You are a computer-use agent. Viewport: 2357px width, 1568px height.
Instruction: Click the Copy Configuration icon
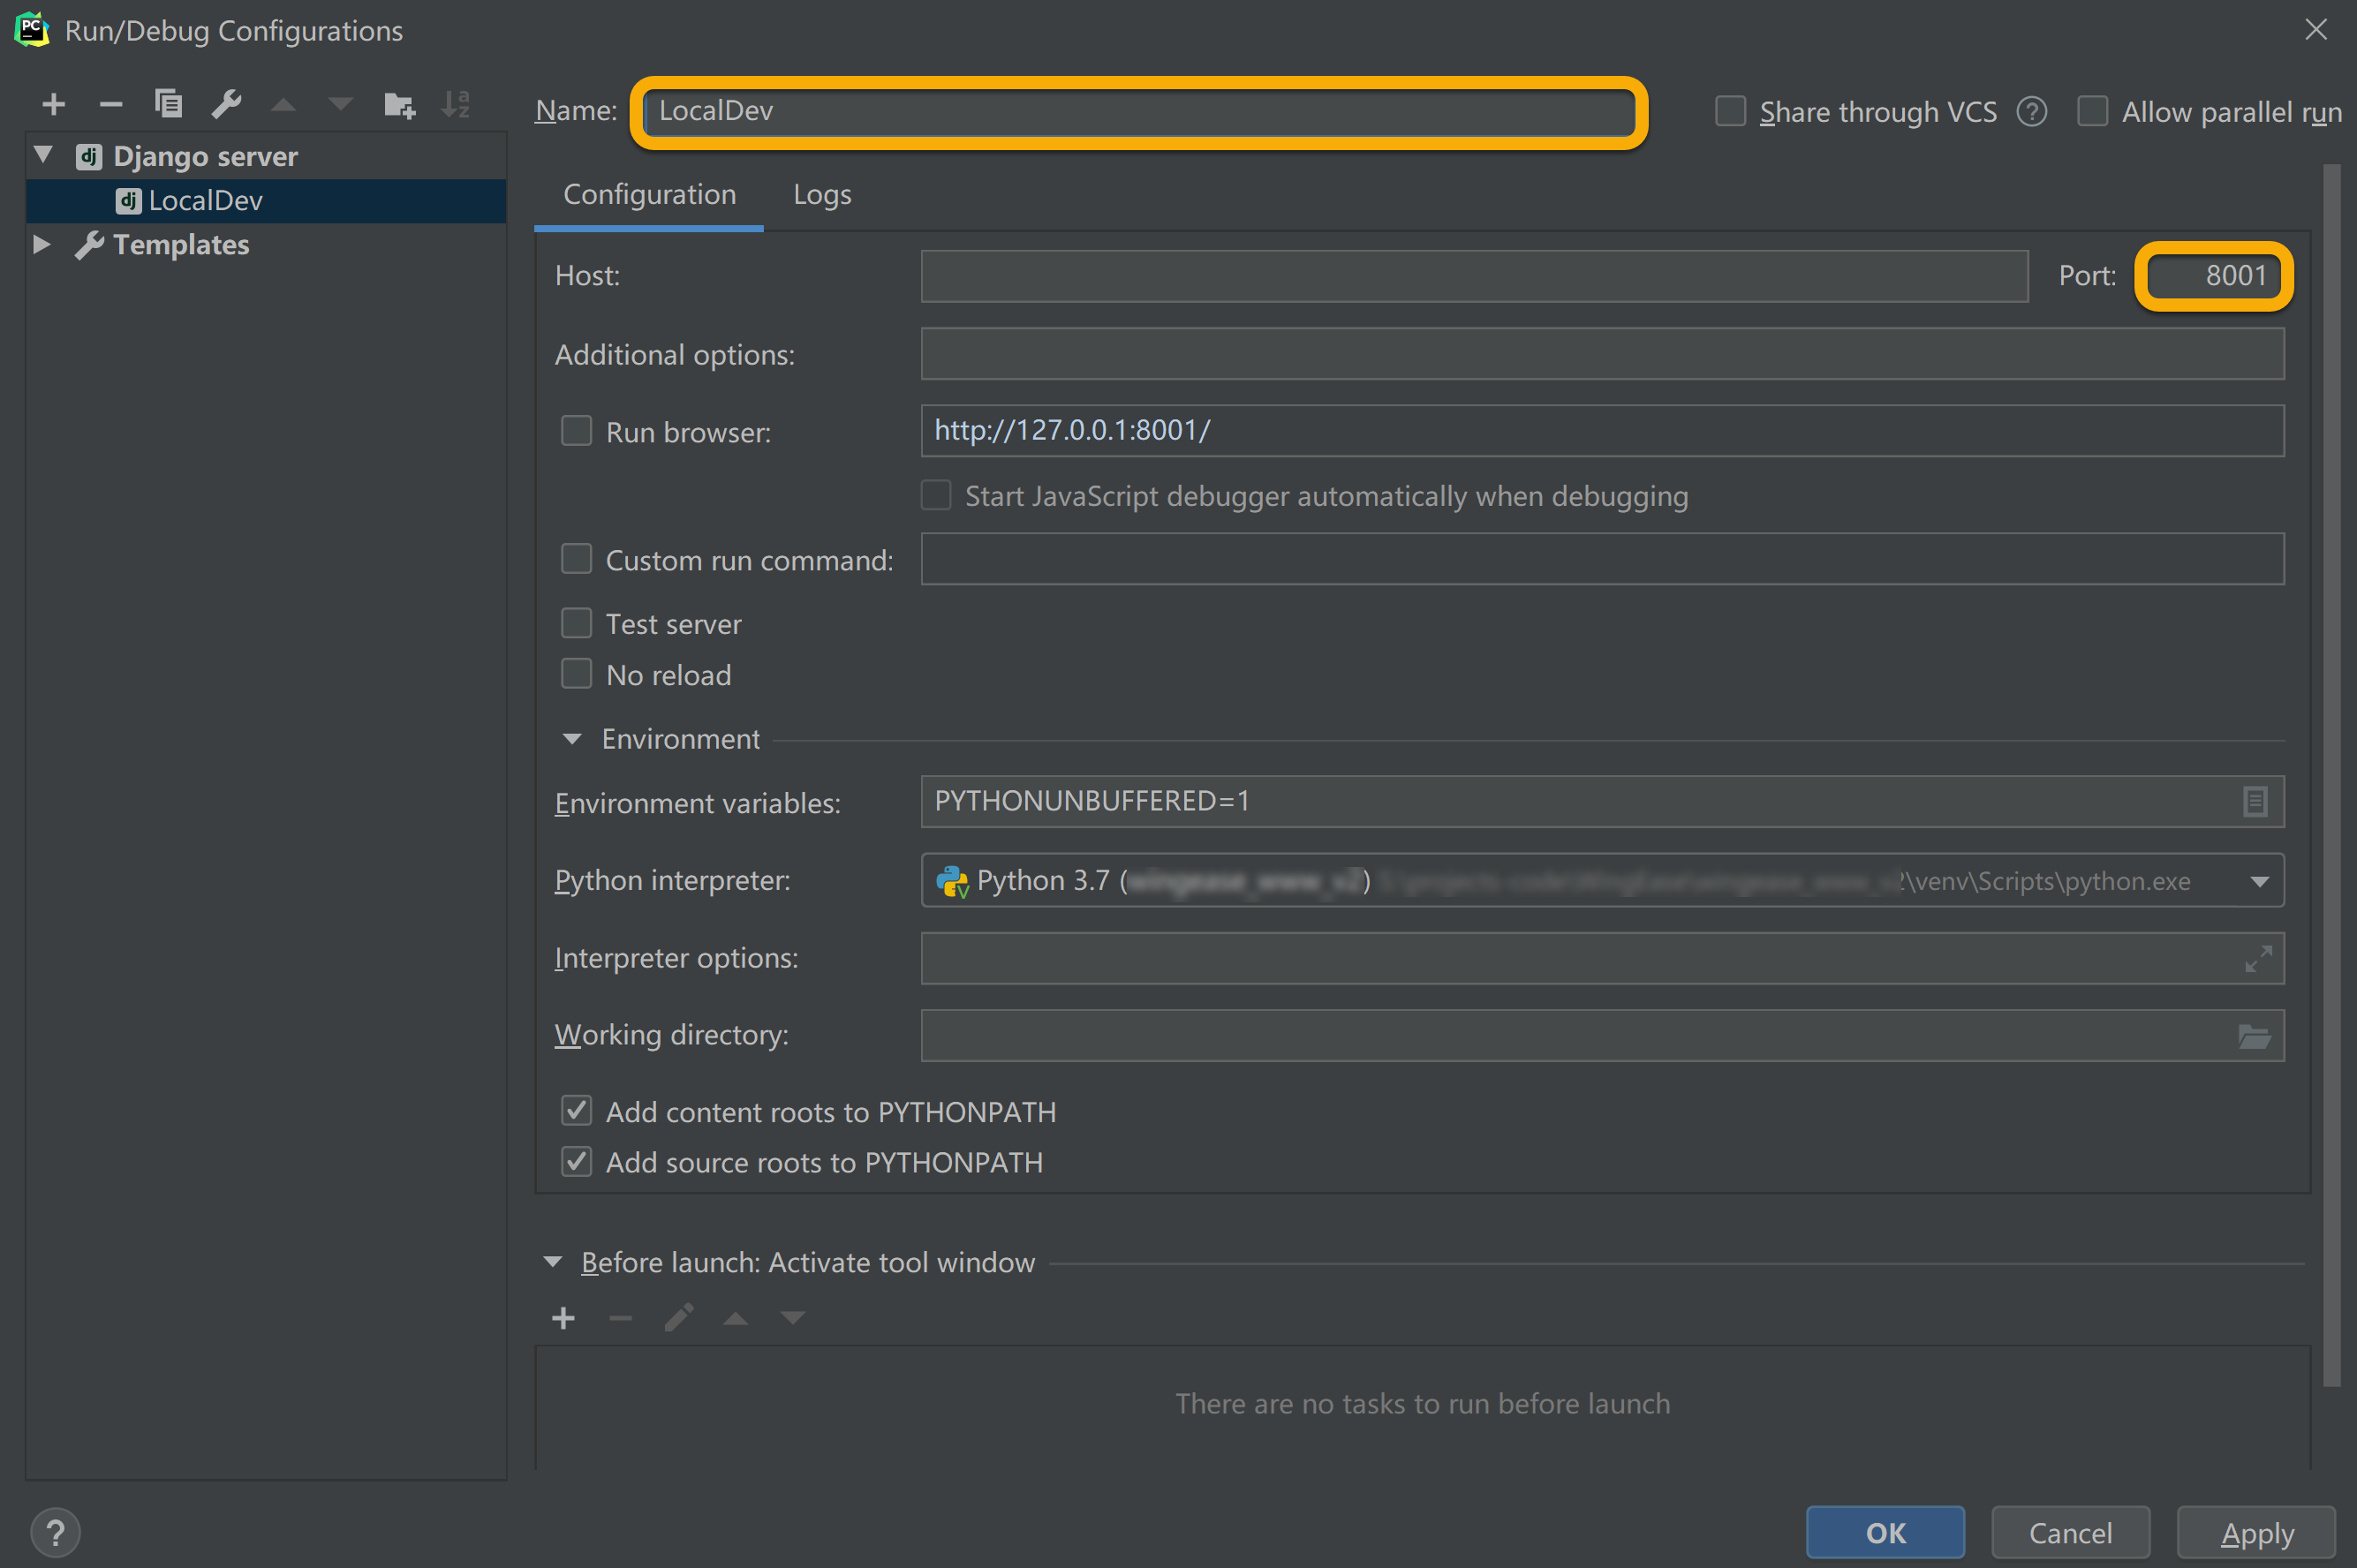point(168,104)
